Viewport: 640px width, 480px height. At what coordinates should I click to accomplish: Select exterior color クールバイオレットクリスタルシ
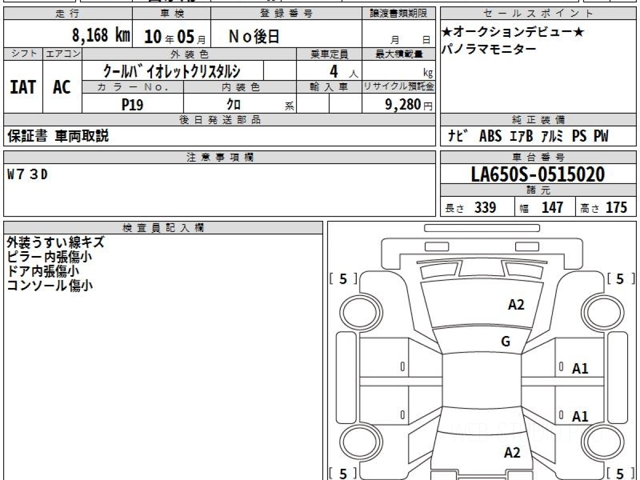172,70
